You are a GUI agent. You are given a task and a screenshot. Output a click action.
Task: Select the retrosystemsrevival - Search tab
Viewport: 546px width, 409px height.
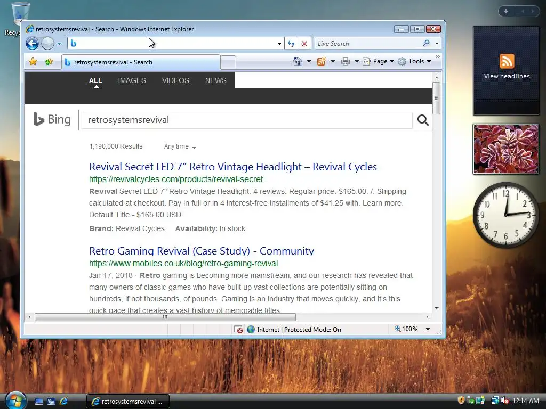[x=141, y=62]
